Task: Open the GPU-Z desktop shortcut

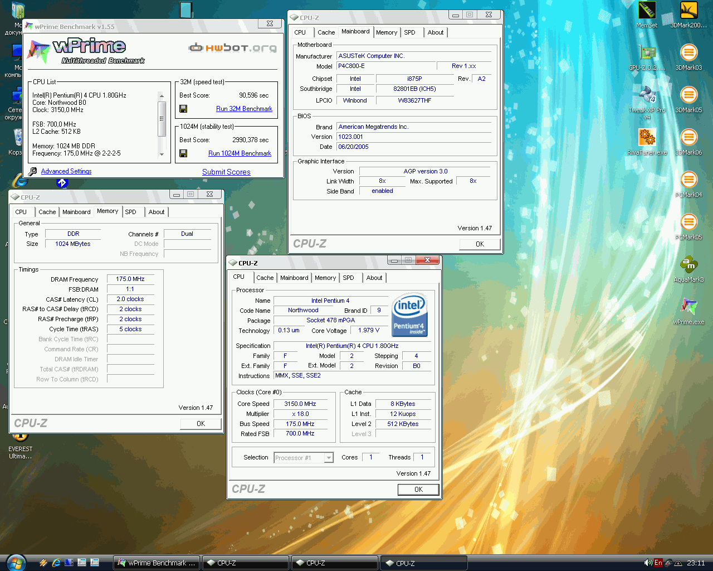Action: click(647, 54)
